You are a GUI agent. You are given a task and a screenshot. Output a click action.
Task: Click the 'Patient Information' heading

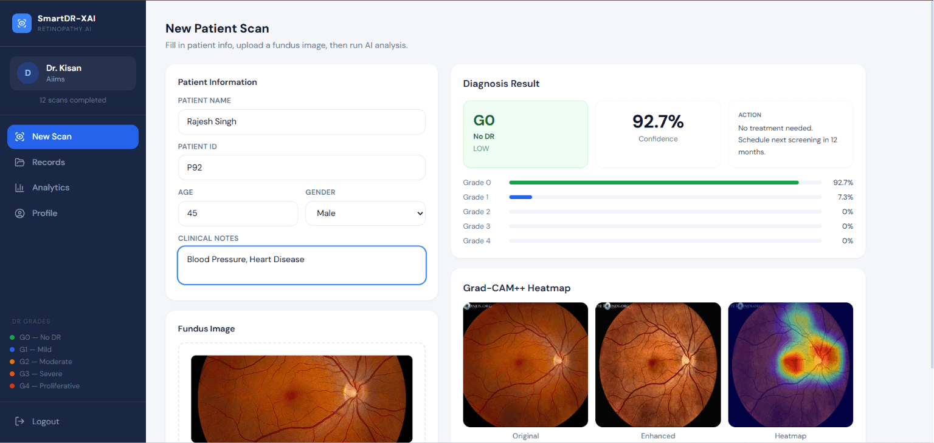click(218, 82)
